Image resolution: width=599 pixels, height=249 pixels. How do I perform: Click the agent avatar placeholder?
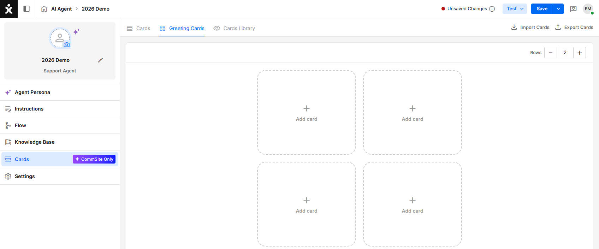[60, 38]
